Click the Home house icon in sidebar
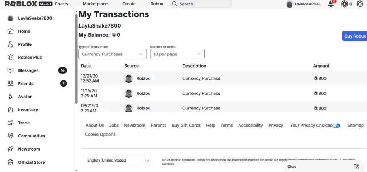The height and width of the screenshot is (172, 367). 10,31
